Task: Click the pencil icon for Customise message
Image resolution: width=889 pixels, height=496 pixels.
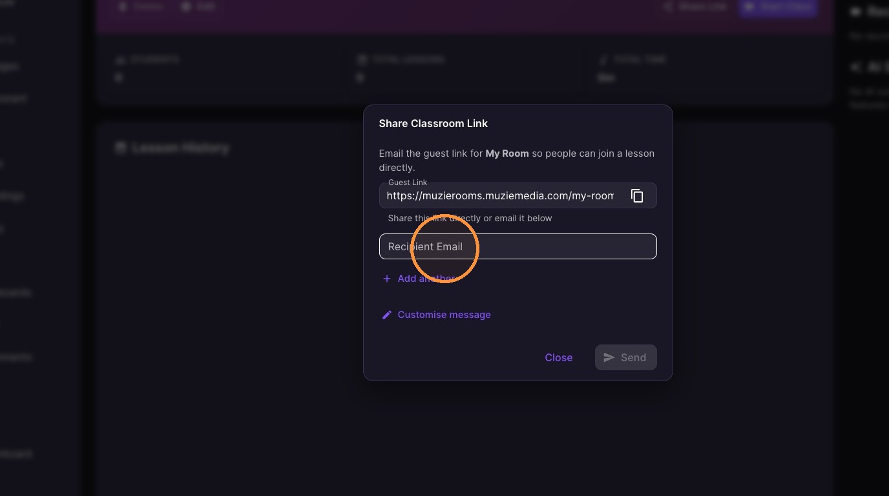Action: tap(387, 315)
